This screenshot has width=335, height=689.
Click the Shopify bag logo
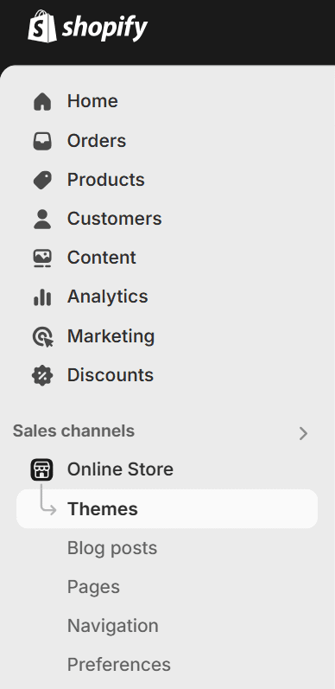click(42, 26)
